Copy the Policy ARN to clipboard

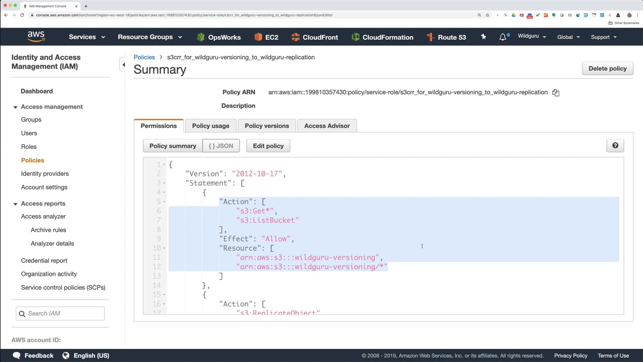(556, 93)
